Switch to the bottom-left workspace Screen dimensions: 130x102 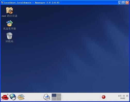54,99
